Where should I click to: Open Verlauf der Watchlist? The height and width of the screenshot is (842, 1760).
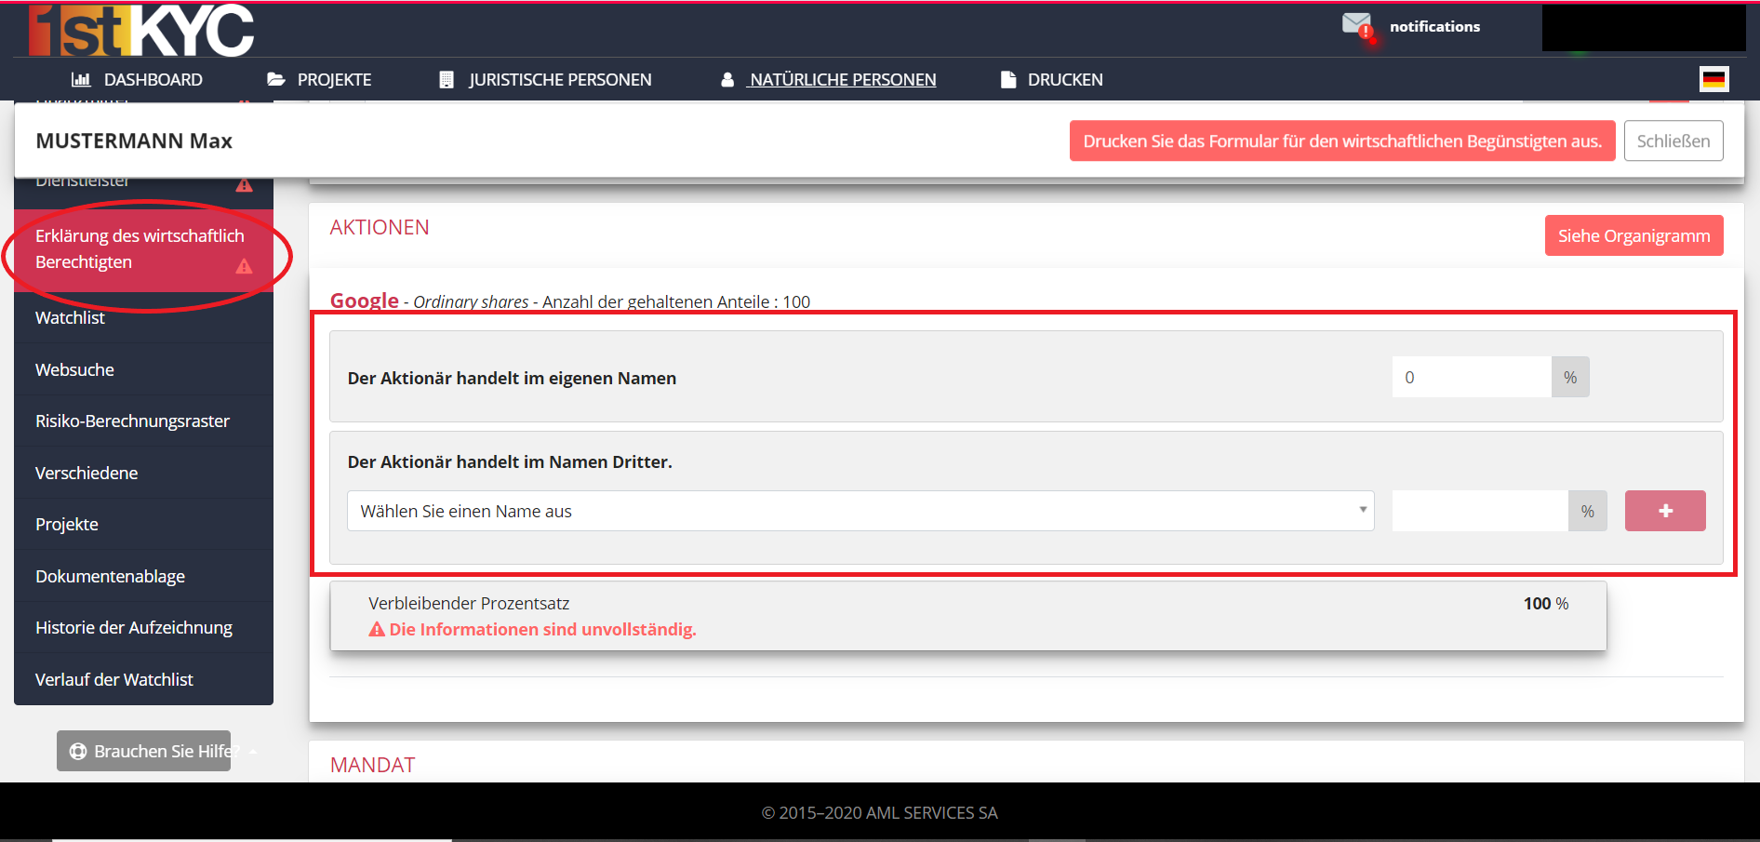[143, 679]
